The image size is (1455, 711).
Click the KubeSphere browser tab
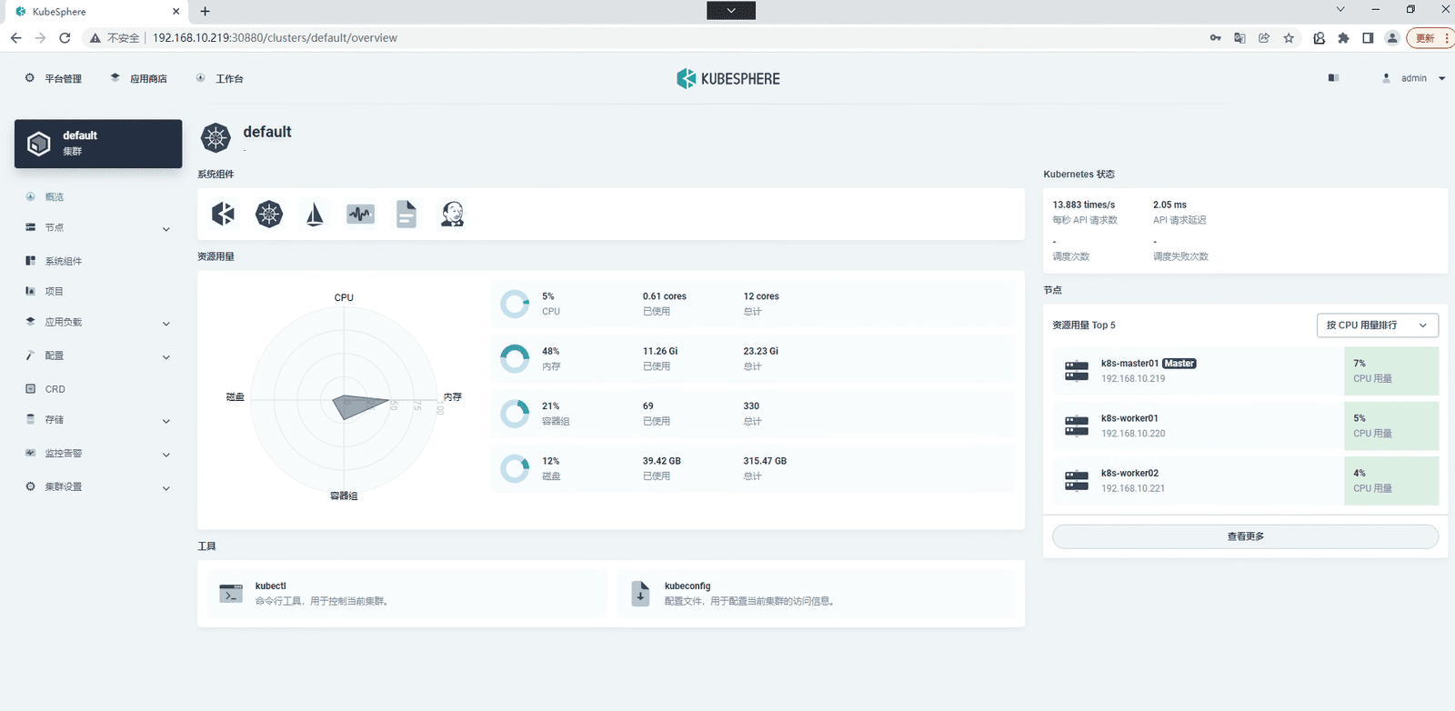97,12
